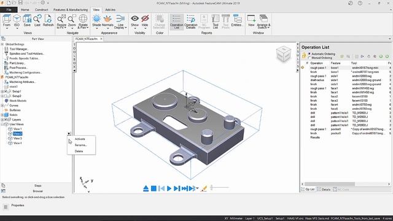Open the Hide dropdown arrow
Viewport: 393px width, 221px height.
point(145,28)
